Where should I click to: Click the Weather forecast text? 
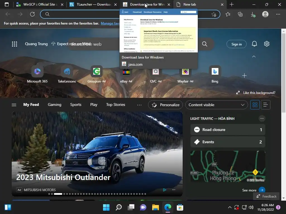tap(74, 44)
